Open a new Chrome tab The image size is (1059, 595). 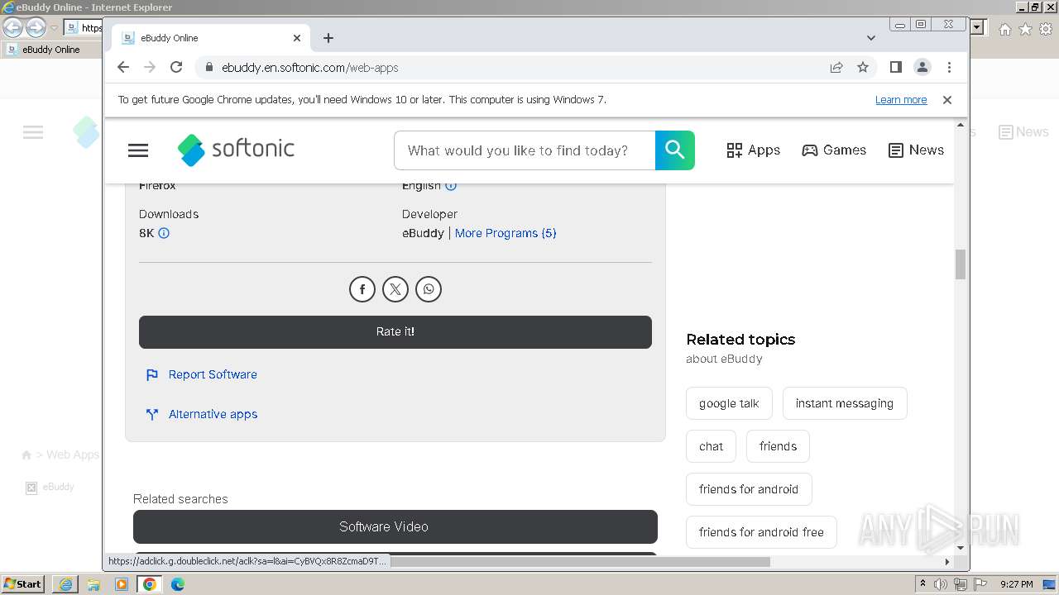328,38
